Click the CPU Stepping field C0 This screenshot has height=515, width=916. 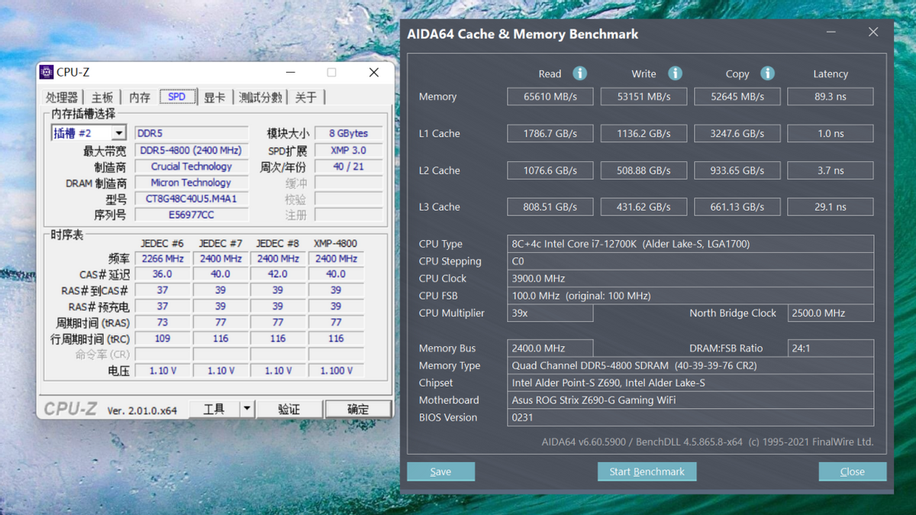691,261
